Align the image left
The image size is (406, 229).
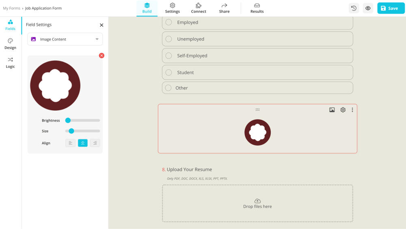[70, 143]
